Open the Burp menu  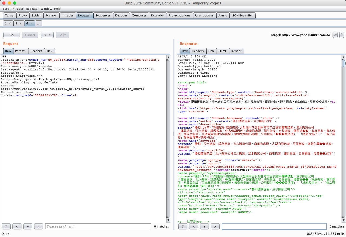click(x=6, y=9)
